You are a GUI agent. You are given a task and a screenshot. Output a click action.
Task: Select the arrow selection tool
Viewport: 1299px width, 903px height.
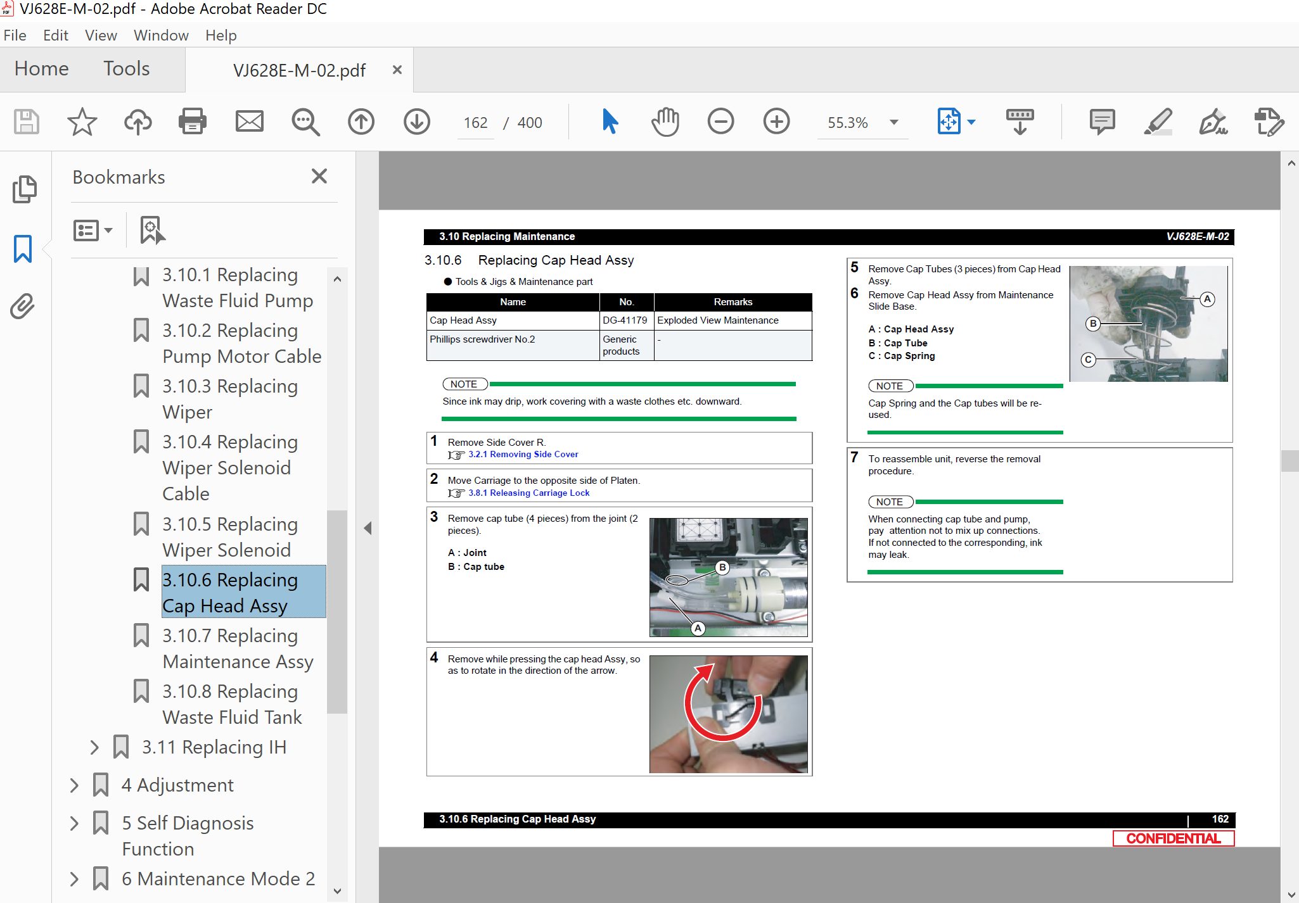(x=610, y=122)
